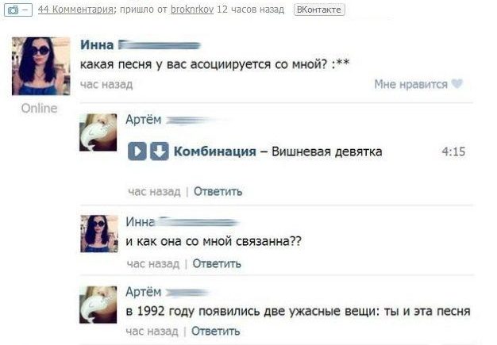Reply to Артём's audio comment via Ответить
The height and width of the screenshot is (345, 497).
[218, 191]
